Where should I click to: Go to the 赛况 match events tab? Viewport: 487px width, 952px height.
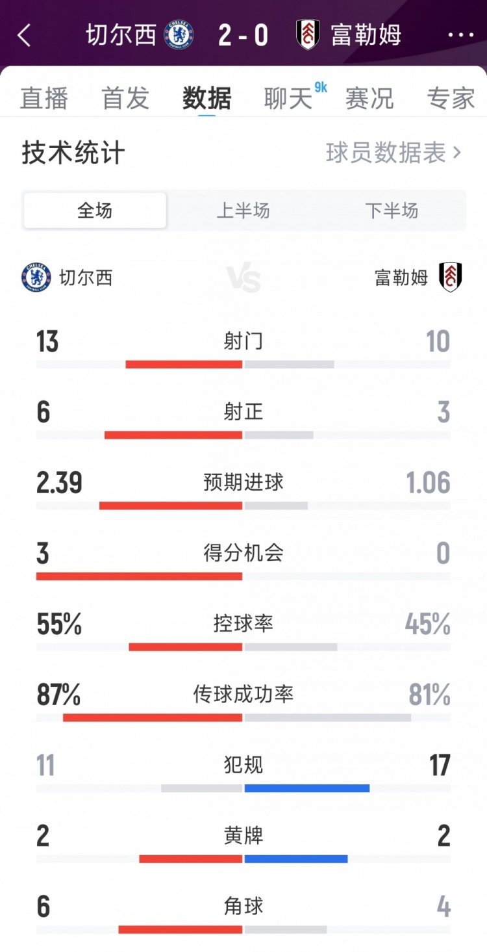click(369, 99)
